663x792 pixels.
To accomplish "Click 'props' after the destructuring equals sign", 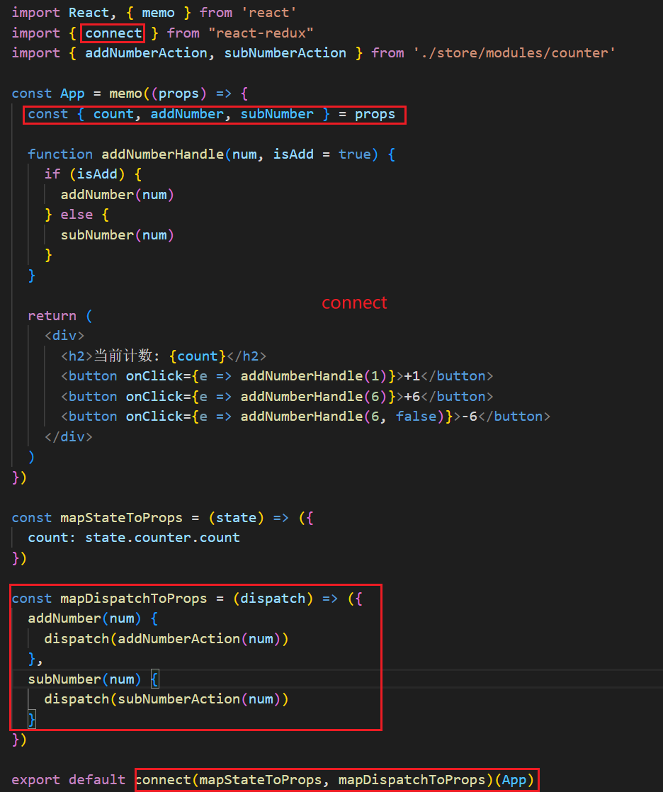I will [x=375, y=114].
